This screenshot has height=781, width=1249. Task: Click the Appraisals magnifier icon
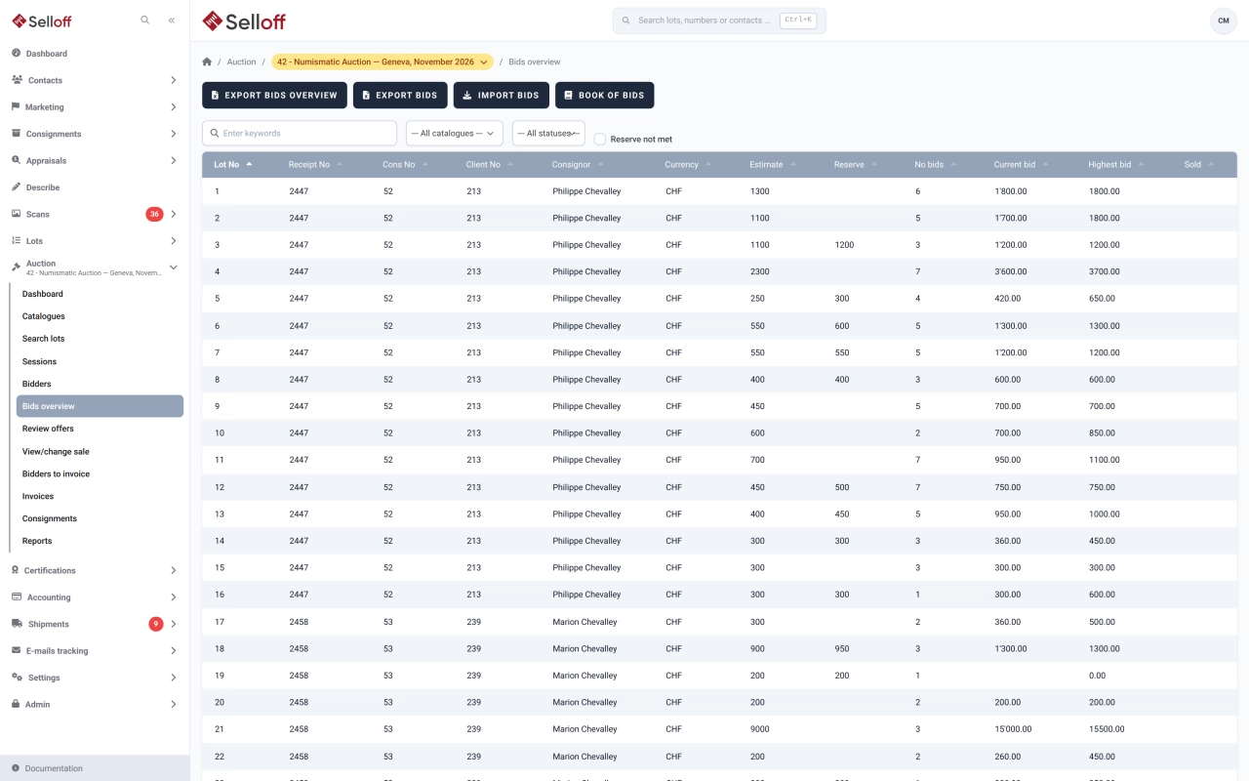coord(17,160)
